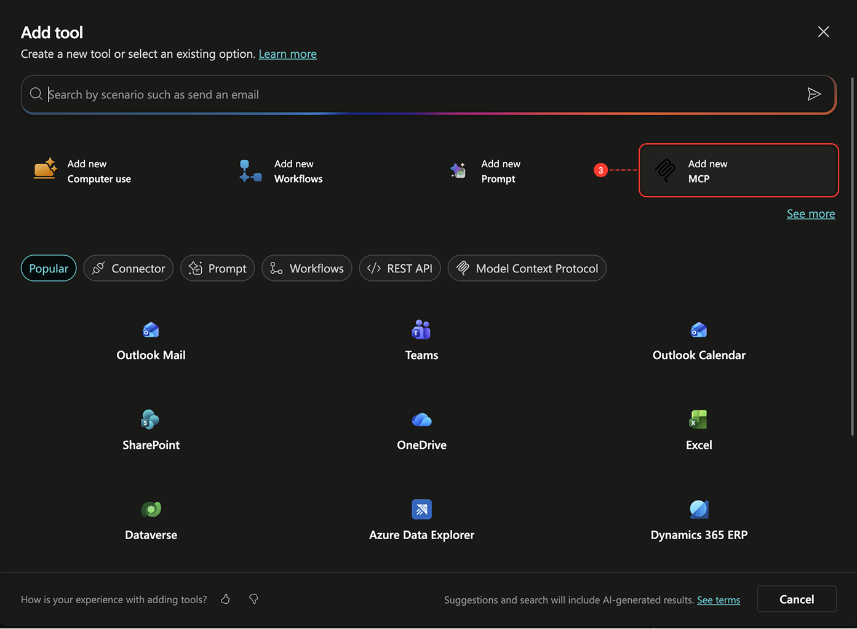
Task: Click the Dynamics 365 ERP icon
Action: (699, 509)
